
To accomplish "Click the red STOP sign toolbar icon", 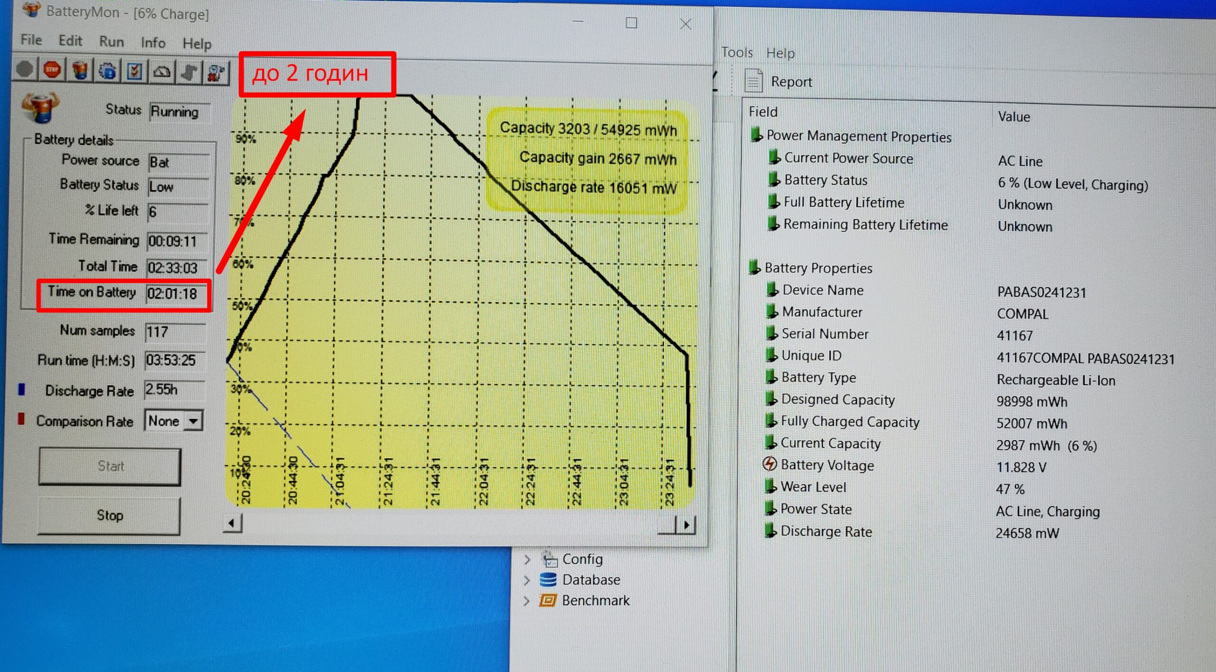I will pos(52,70).
